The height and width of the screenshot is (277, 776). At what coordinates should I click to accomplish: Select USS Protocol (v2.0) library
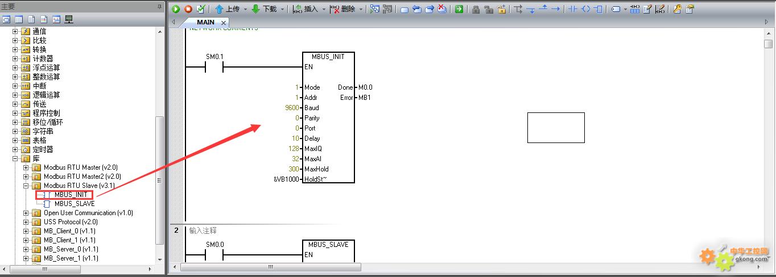pyautogui.click(x=71, y=222)
